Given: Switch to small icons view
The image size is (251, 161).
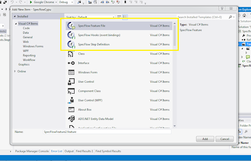Looking at the screenshot, I should (119, 17).
